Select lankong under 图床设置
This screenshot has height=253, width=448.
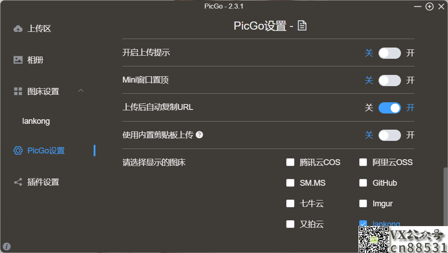(36, 121)
